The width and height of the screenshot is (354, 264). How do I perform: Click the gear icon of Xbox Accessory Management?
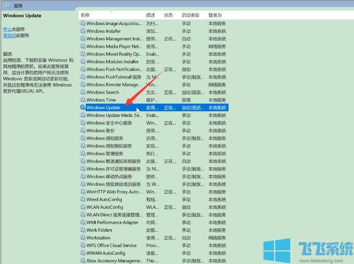tap(83, 261)
